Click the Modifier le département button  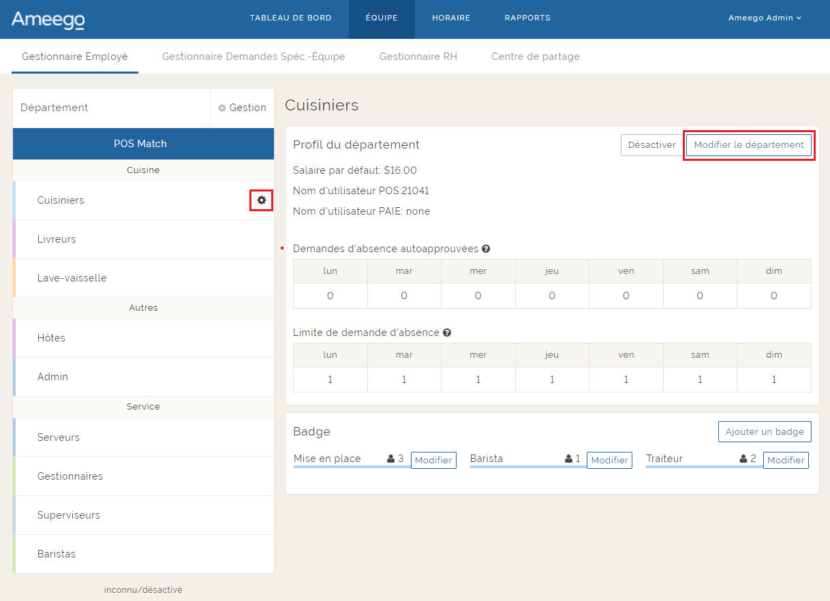point(748,145)
